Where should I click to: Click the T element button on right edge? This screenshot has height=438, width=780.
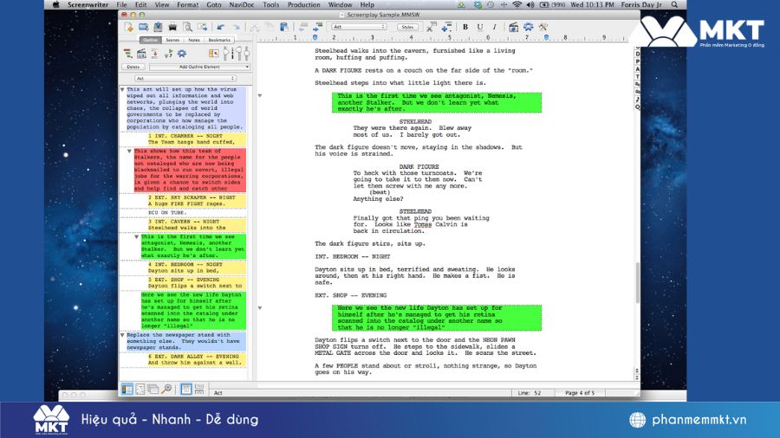(x=638, y=77)
